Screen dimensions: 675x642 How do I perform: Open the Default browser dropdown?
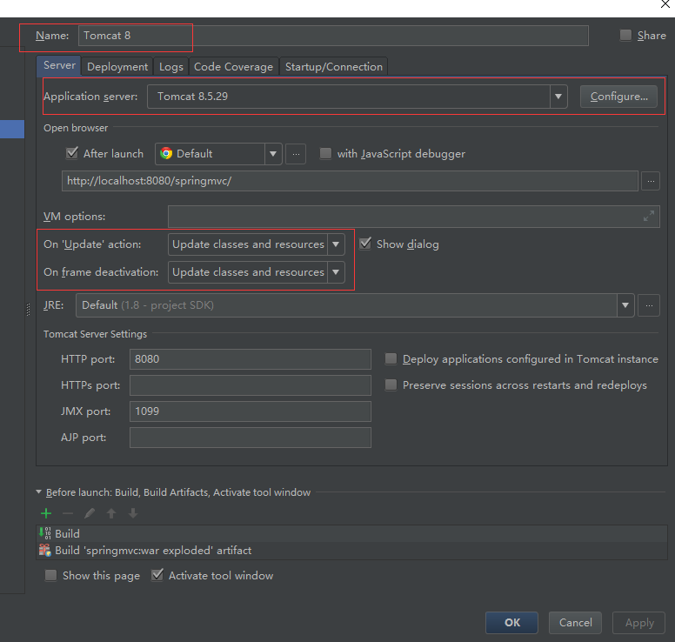tap(273, 154)
